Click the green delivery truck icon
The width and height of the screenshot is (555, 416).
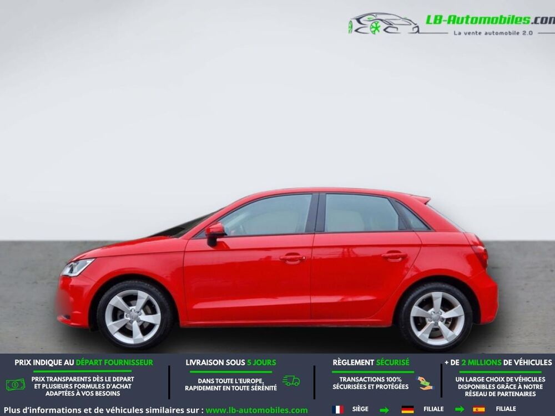click(x=291, y=381)
